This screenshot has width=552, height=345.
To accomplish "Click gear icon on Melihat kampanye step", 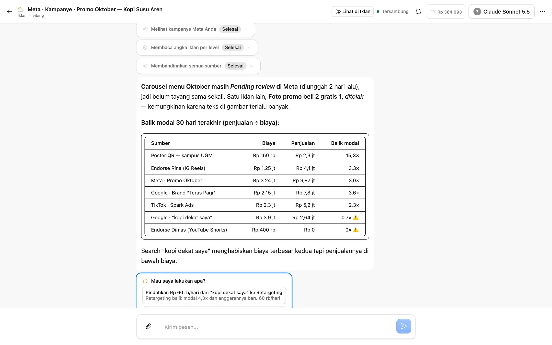I will [x=145, y=29].
